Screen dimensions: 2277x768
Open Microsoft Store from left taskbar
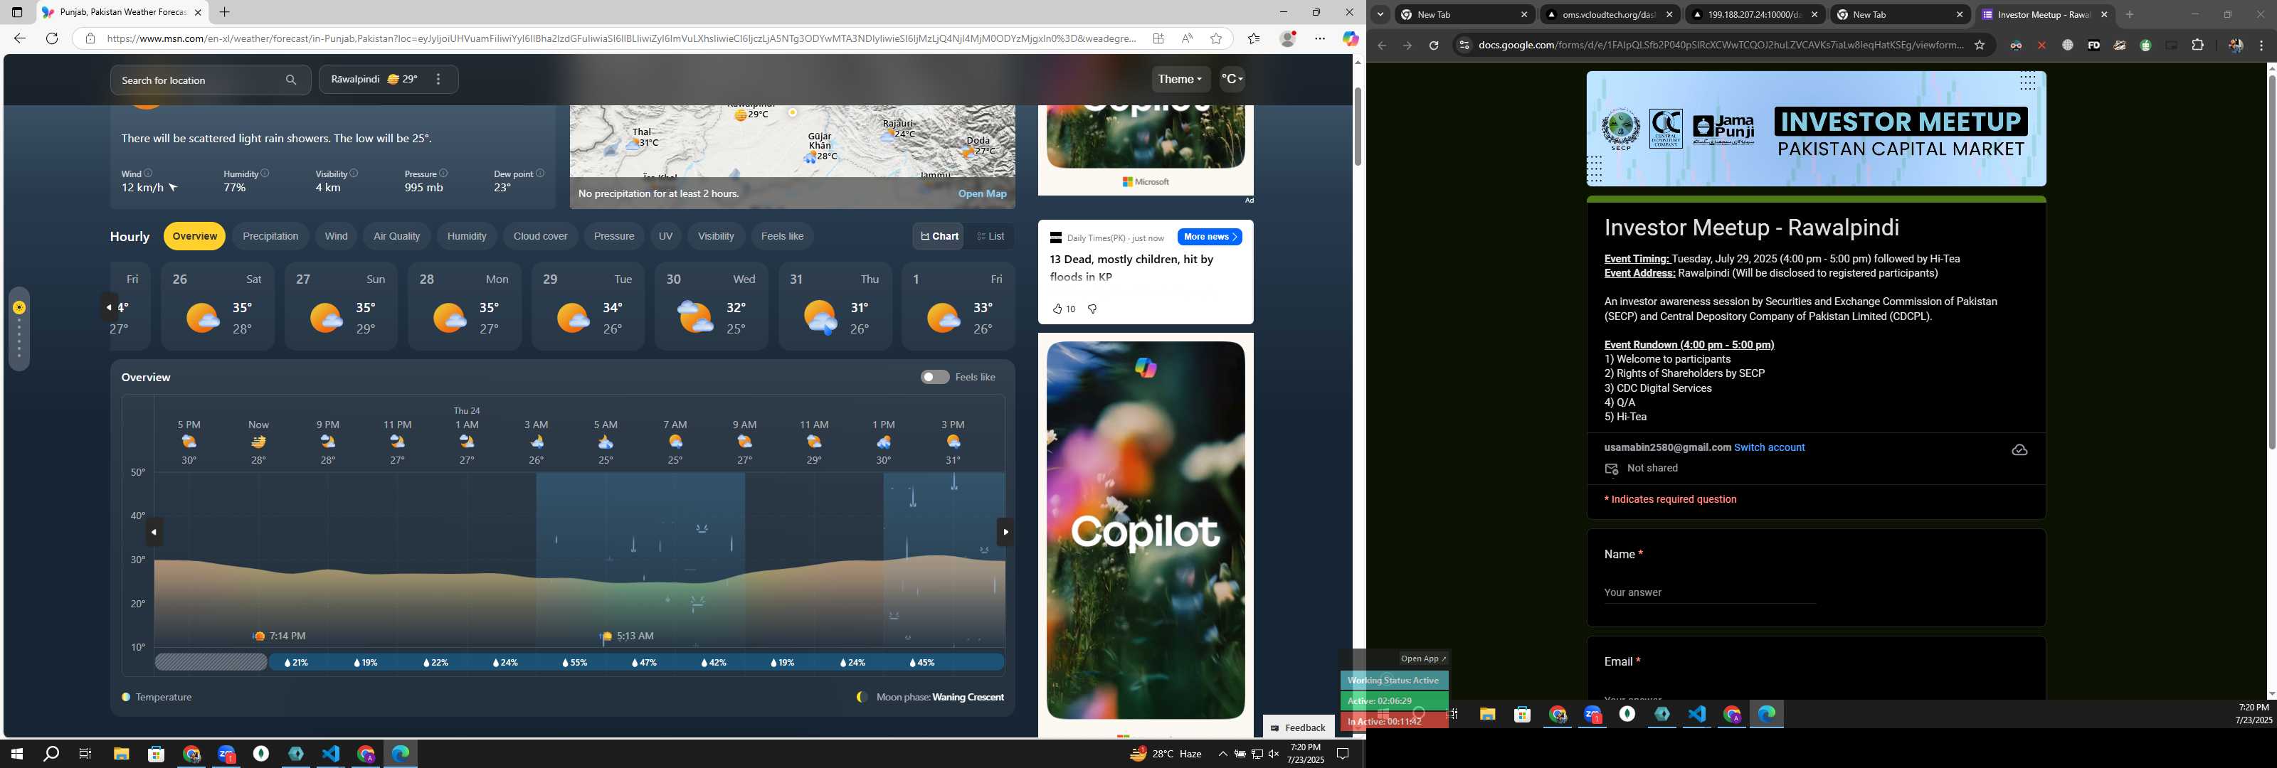pos(157,754)
